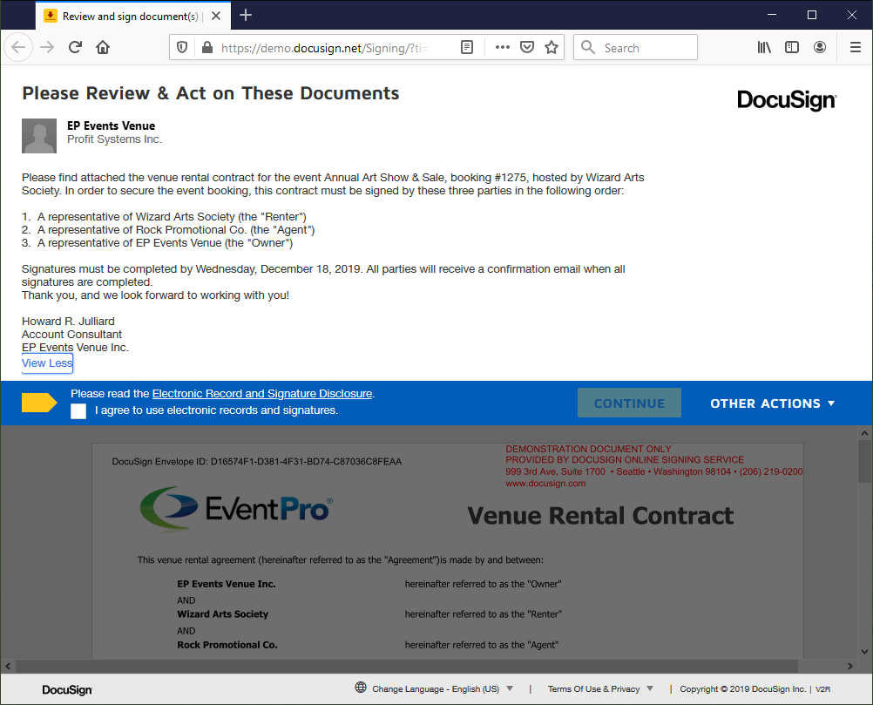Viewport: 873px width, 705px height.
Task: Click the Continue button
Action: click(x=629, y=403)
